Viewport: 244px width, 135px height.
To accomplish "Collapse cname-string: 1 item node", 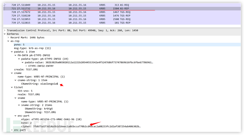I will (16, 80).
